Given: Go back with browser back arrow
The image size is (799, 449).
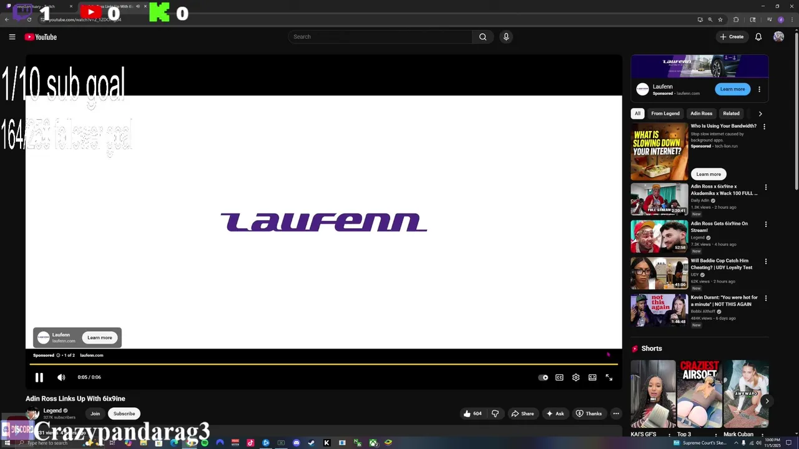Looking at the screenshot, I should tap(6, 19).
